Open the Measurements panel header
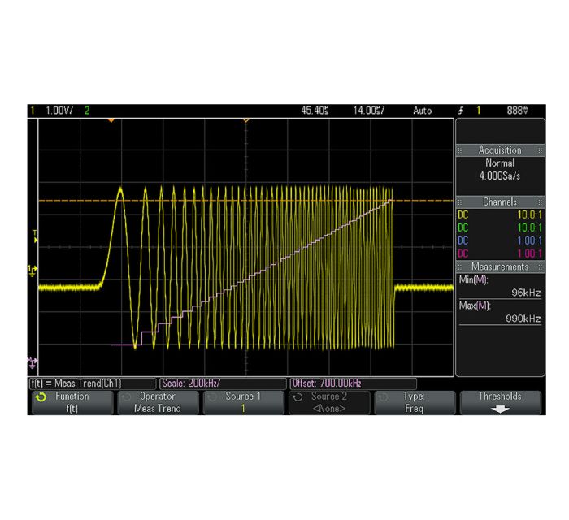569x520 pixels. click(500, 266)
